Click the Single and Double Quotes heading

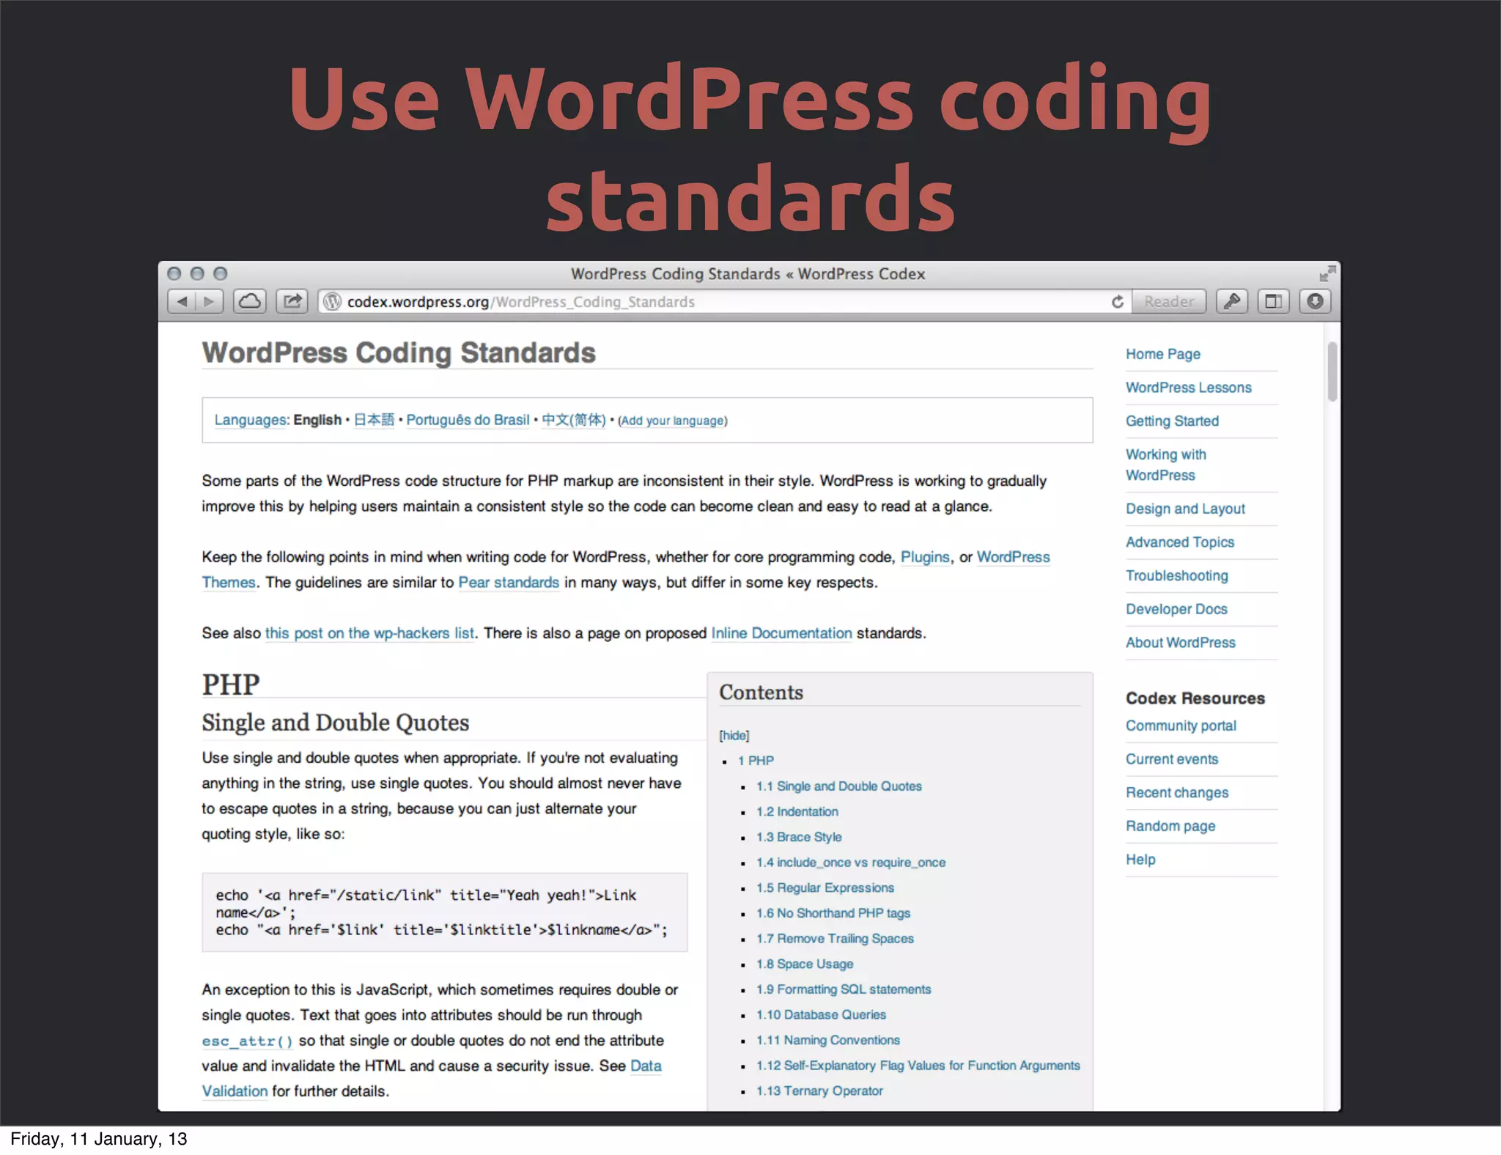pyautogui.click(x=335, y=723)
